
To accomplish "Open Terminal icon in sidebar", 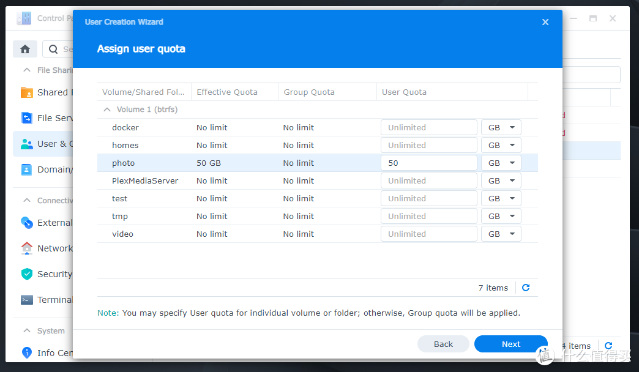I will point(27,300).
